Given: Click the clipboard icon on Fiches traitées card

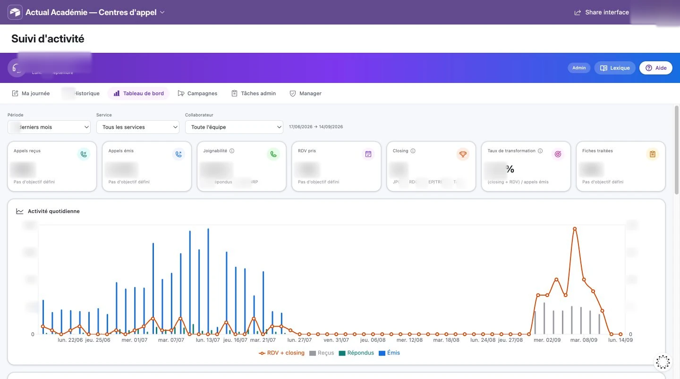Looking at the screenshot, I should tap(653, 154).
